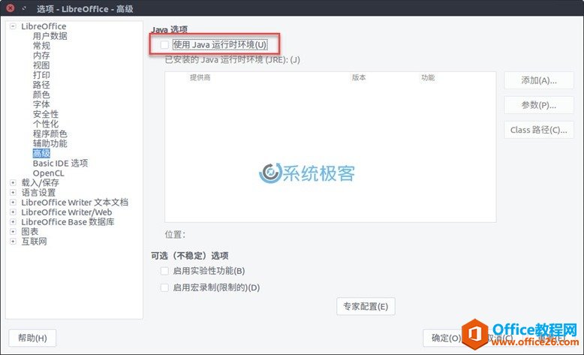Image resolution: width=584 pixels, height=355 pixels.
Task: Expand LibreOffice Base 数据库 node
Action: [x=13, y=221]
